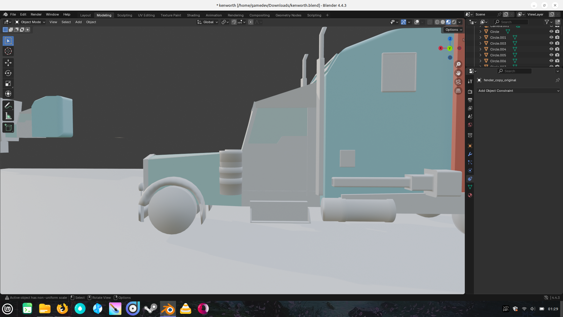This screenshot has width=563, height=317.
Task: Disable Circle.005 in renders camera icon
Action: click(557, 55)
